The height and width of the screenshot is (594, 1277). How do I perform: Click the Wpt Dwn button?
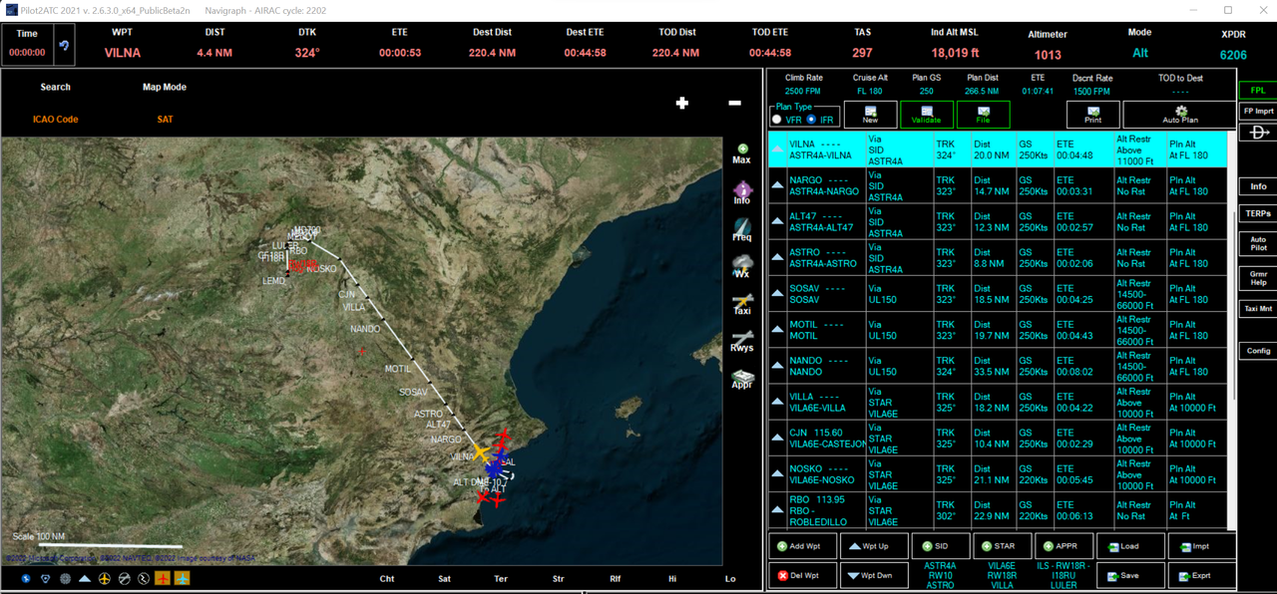874,575
